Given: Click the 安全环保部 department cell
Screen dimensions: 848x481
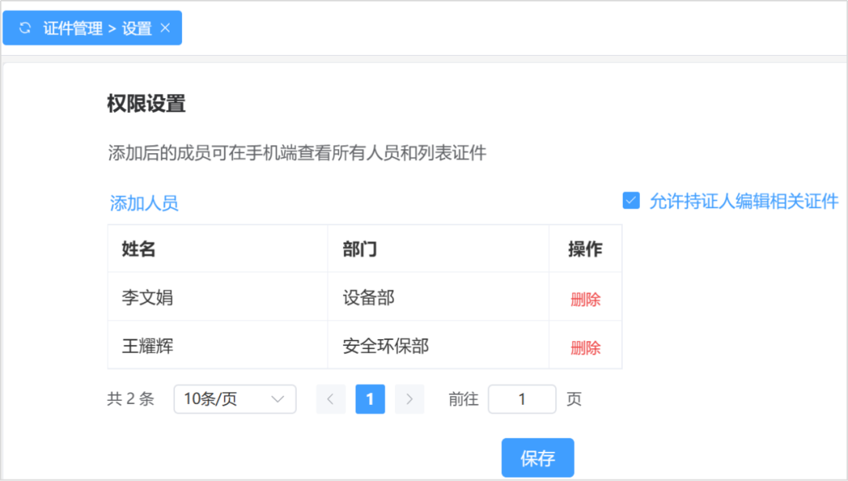Looking at the screenshot, I should (x=386, y=346).
